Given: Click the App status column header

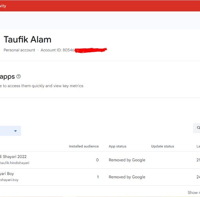Looking at the screenshot, I should coord(117,146).
